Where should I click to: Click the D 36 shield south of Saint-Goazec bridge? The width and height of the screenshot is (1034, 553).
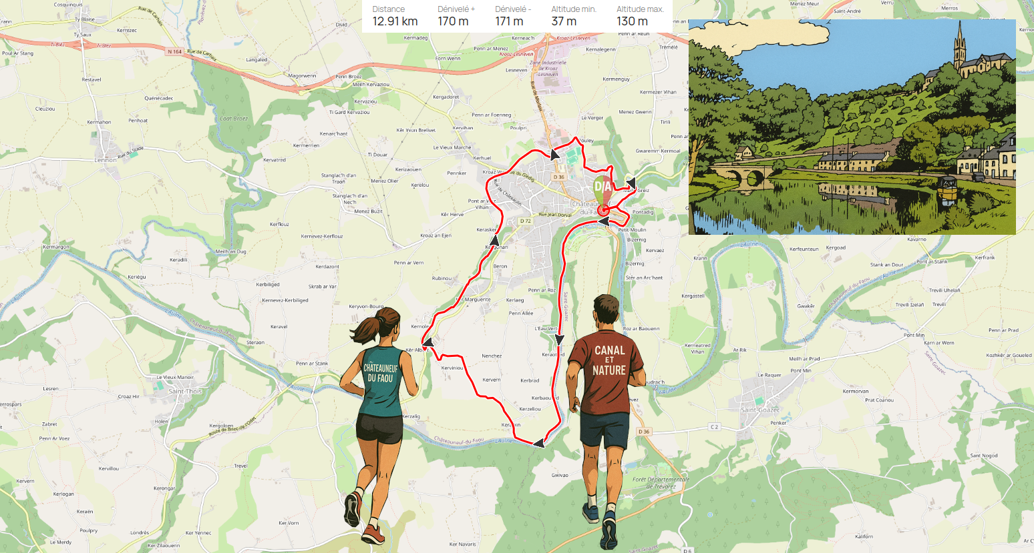[644, 432]
